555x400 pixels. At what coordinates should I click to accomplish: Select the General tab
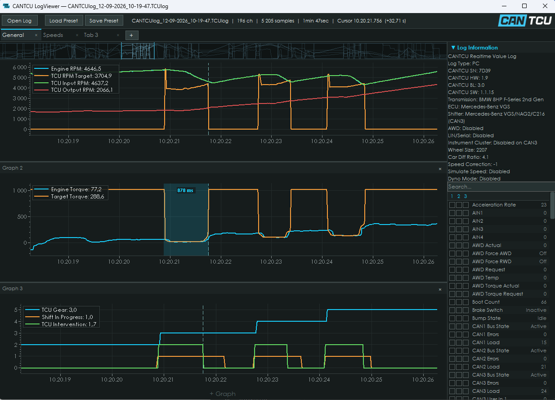point(13,35)
